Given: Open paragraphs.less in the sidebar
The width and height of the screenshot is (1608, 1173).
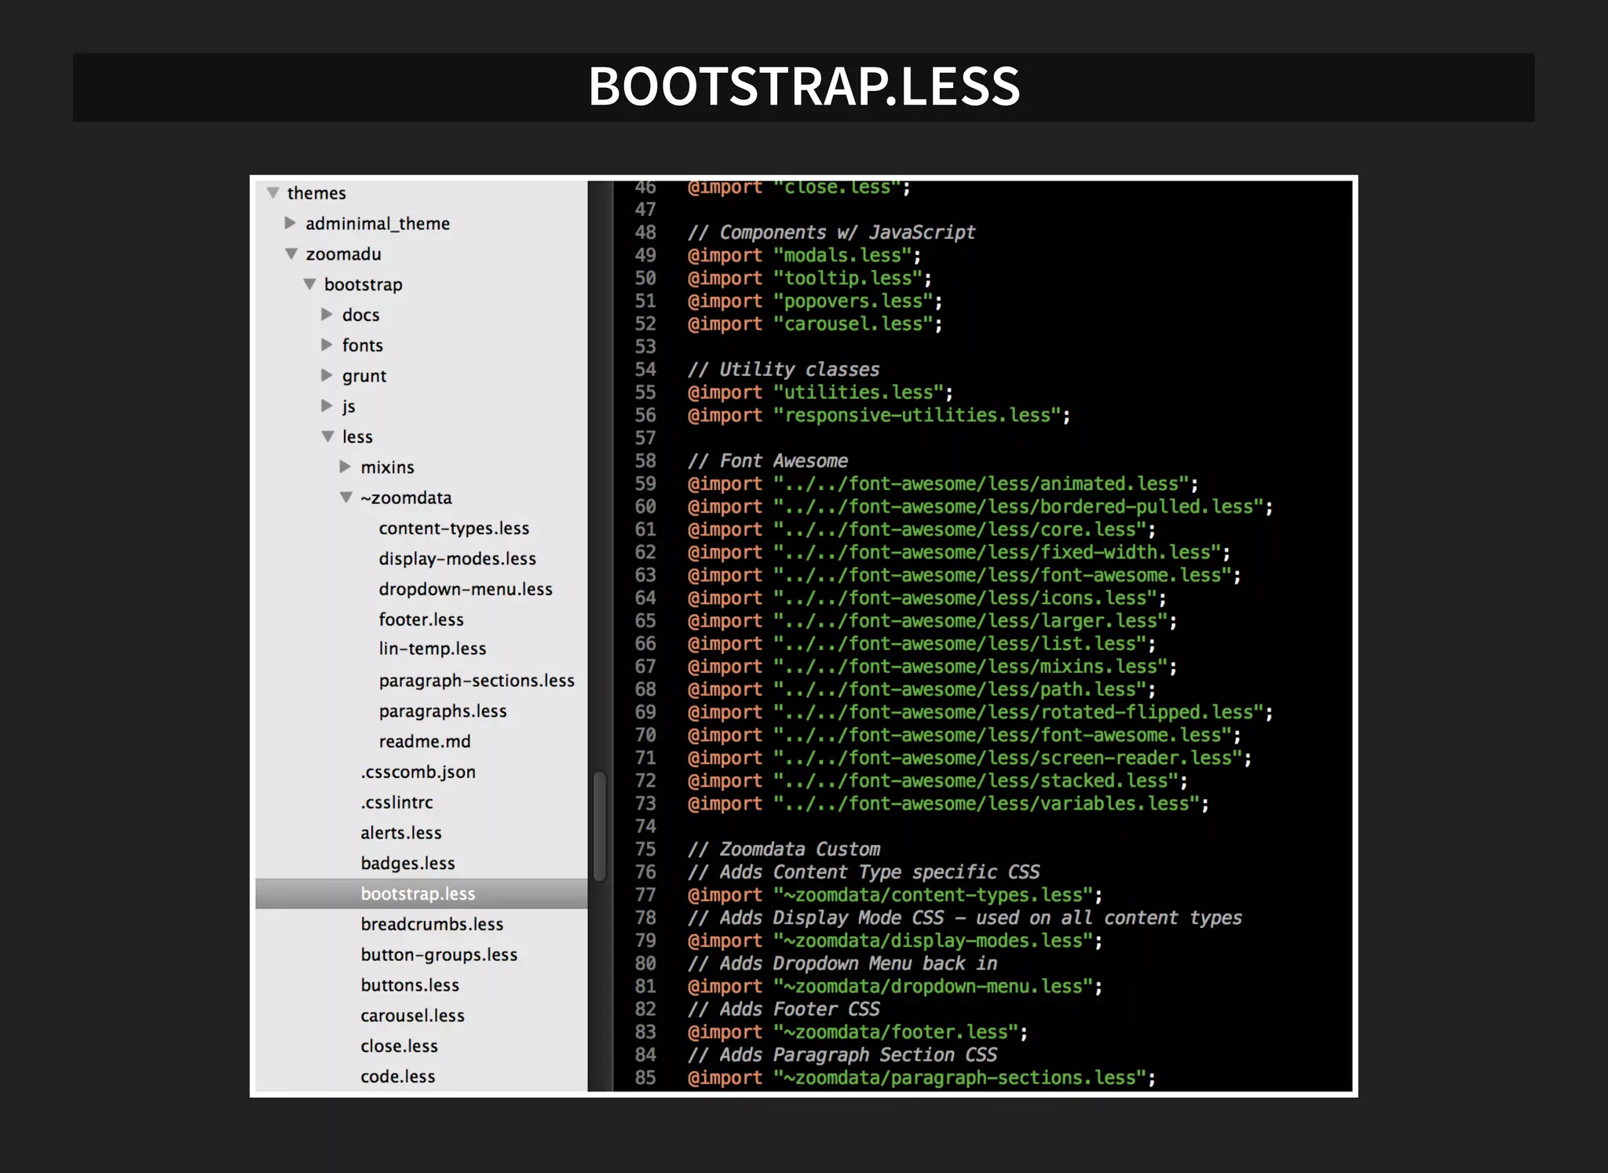Looking at the screenshot, I should point(443,711).
